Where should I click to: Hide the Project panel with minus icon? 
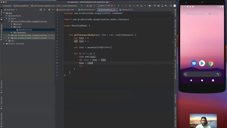tap(53, 10)
